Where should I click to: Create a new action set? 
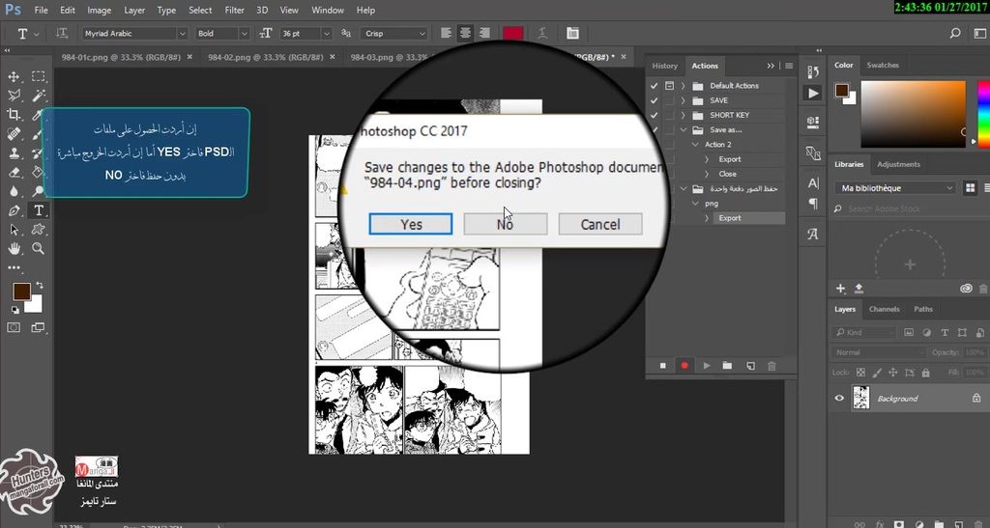point(727,366)
